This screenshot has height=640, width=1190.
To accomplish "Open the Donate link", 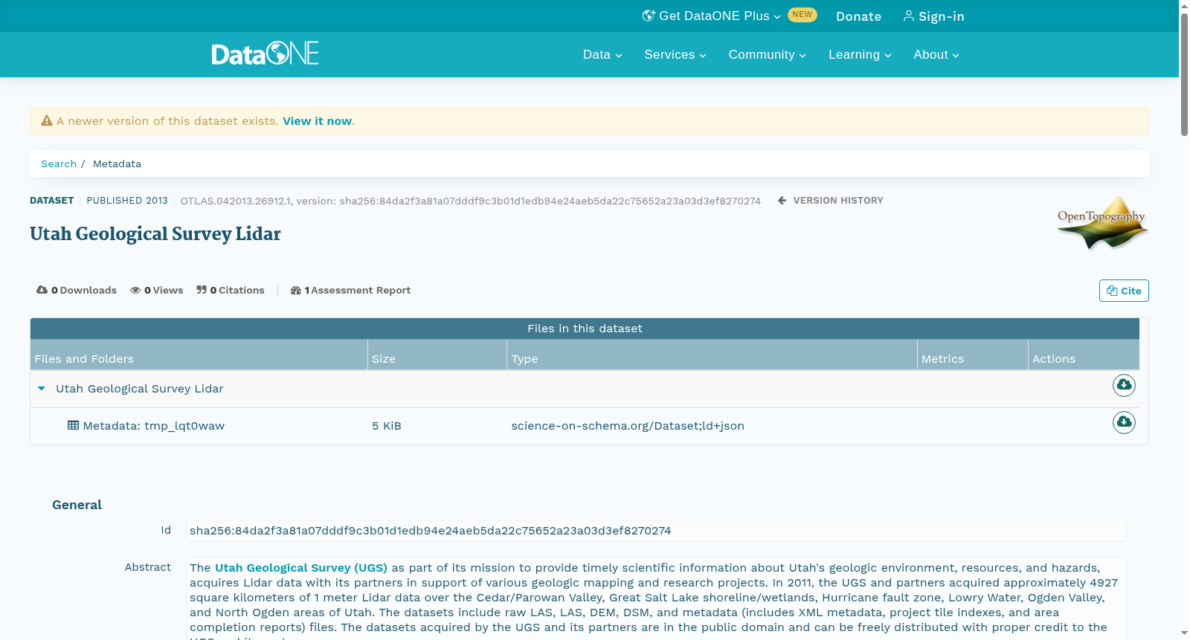I will pos(858,16).
